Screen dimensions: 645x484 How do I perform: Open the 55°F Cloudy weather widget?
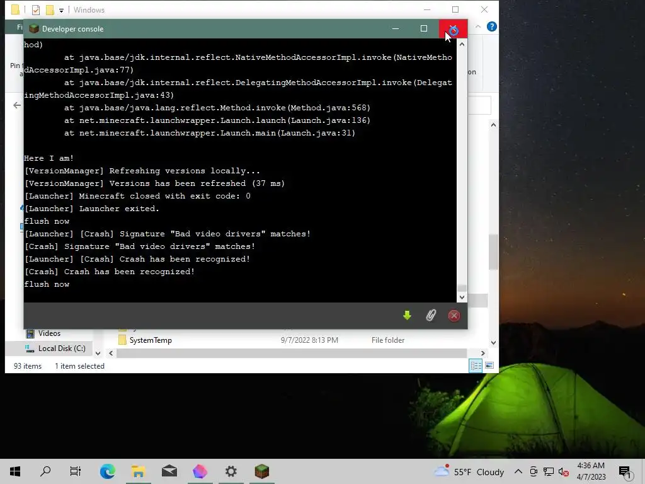469,471
